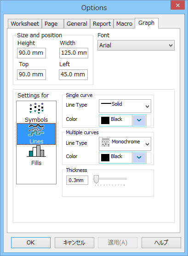Open the General tab
Screen dimensions: 188x256
coord(77,24)
